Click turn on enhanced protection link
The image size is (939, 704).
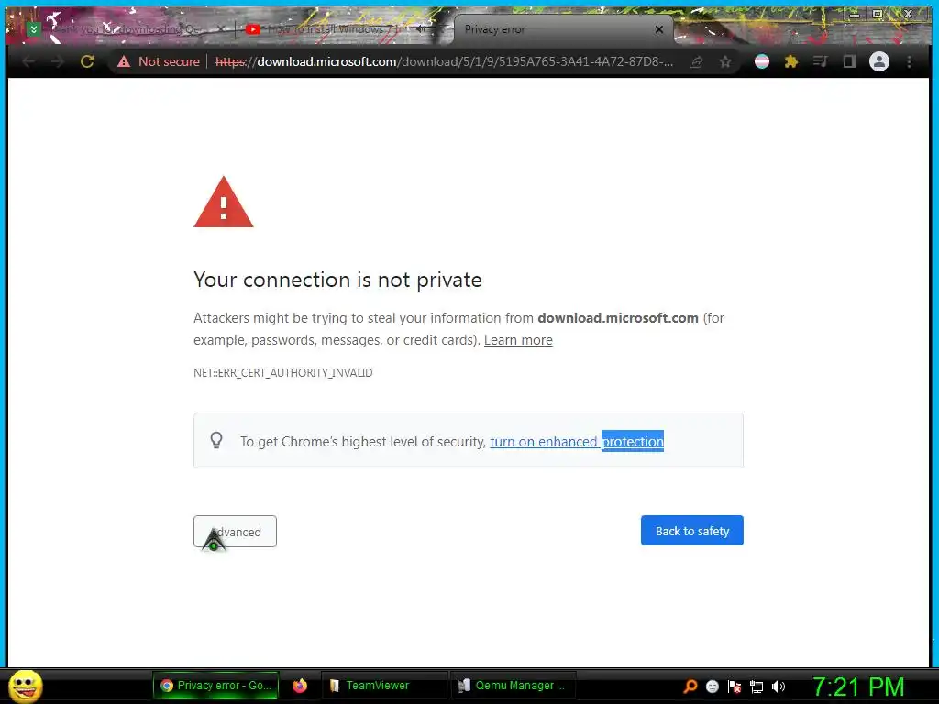coord(577,442)
